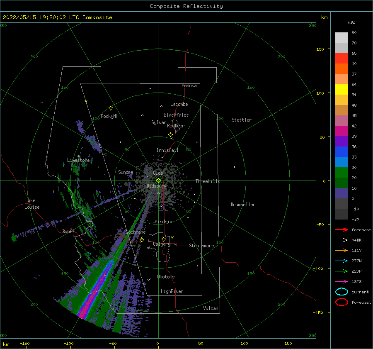Select the lightest gray 80 dBZ swatch
373x349 pixels.
tap(342, 38)
